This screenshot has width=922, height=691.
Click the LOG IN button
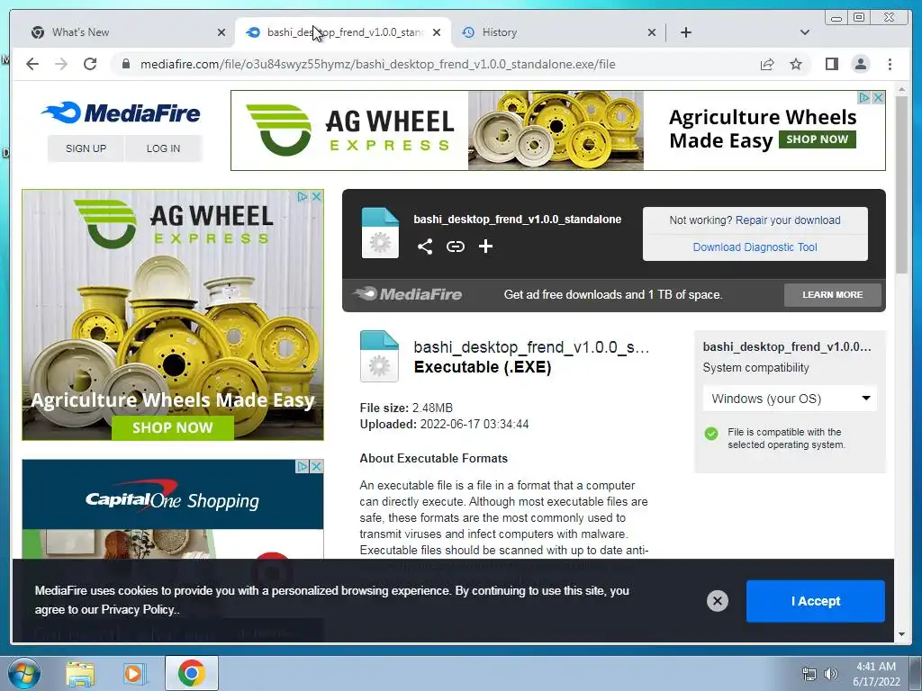164,148
